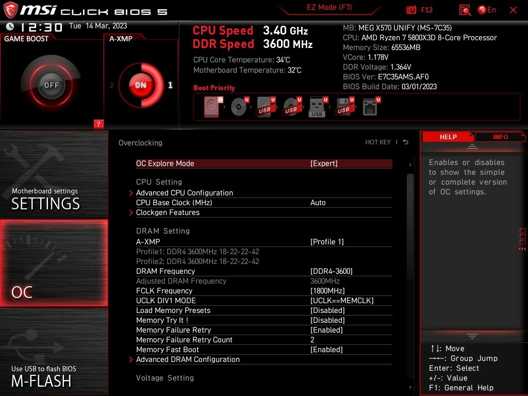Open A-XMP [Profile 1] dropdown
The height and width of the screenshot is (396, 528).
[x=327, y=242]
